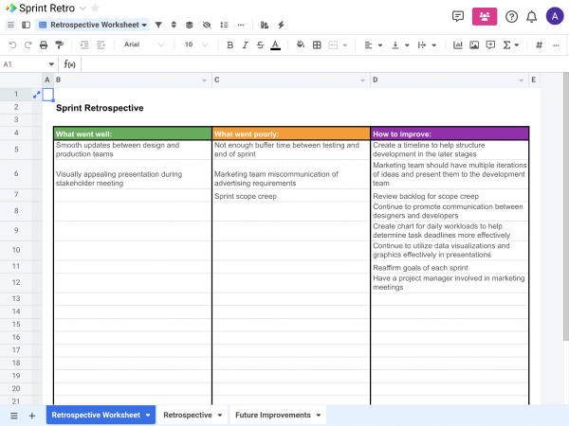Expand the Sprint Retro title dropdown
569x426 pixels.
[x=83, y=9]
